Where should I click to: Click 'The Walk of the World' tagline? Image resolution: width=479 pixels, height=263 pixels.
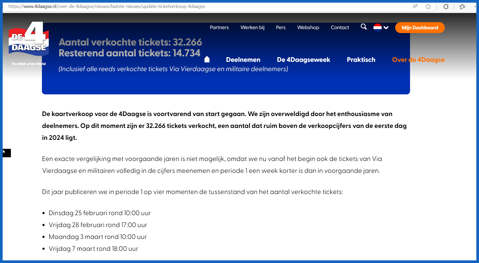pos(29,64)
